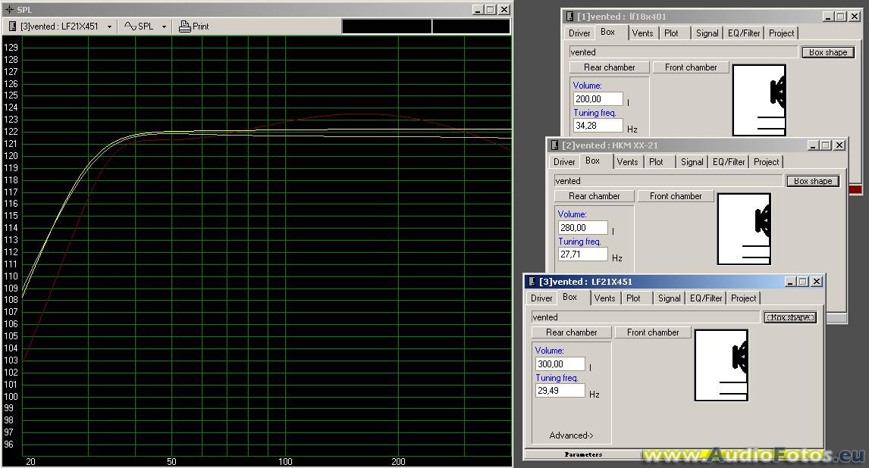Click box drawing thumbnail in lf18x401 window
This screenshot has width=869, height=468.
pos(759,99)
